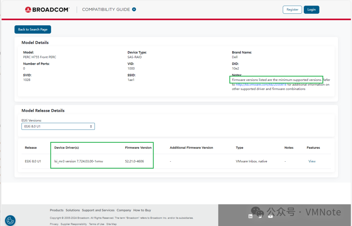Open the Solutions footer menu
Screen dimensions: 352x226
[x=73, y=210]
